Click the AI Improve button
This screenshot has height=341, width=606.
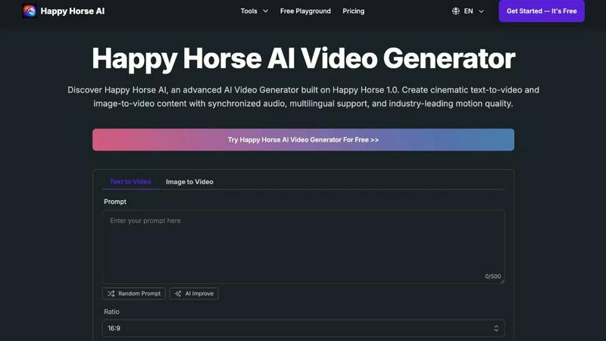click(x=194, y=293)
